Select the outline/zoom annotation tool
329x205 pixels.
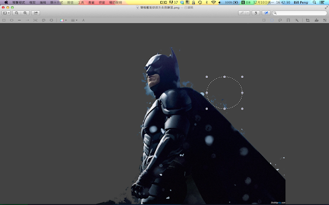(35, 20)
